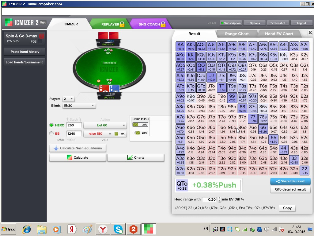
Task: Click the light green blob icon in the tray
Action: point(237,229)
